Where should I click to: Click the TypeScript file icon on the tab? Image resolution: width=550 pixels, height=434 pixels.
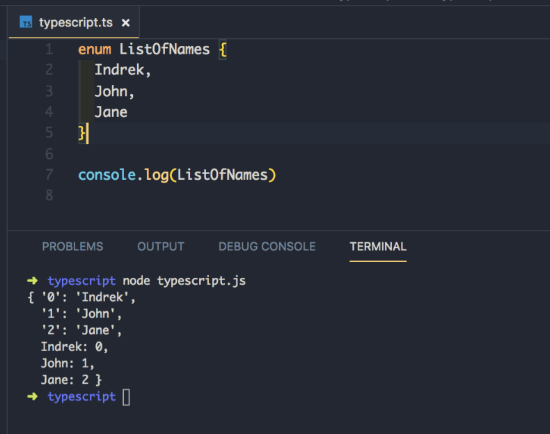click(26, 22)
